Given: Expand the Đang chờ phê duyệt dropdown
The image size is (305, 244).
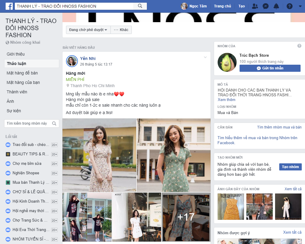Looking at the screenshot, I should pos(88,30).
